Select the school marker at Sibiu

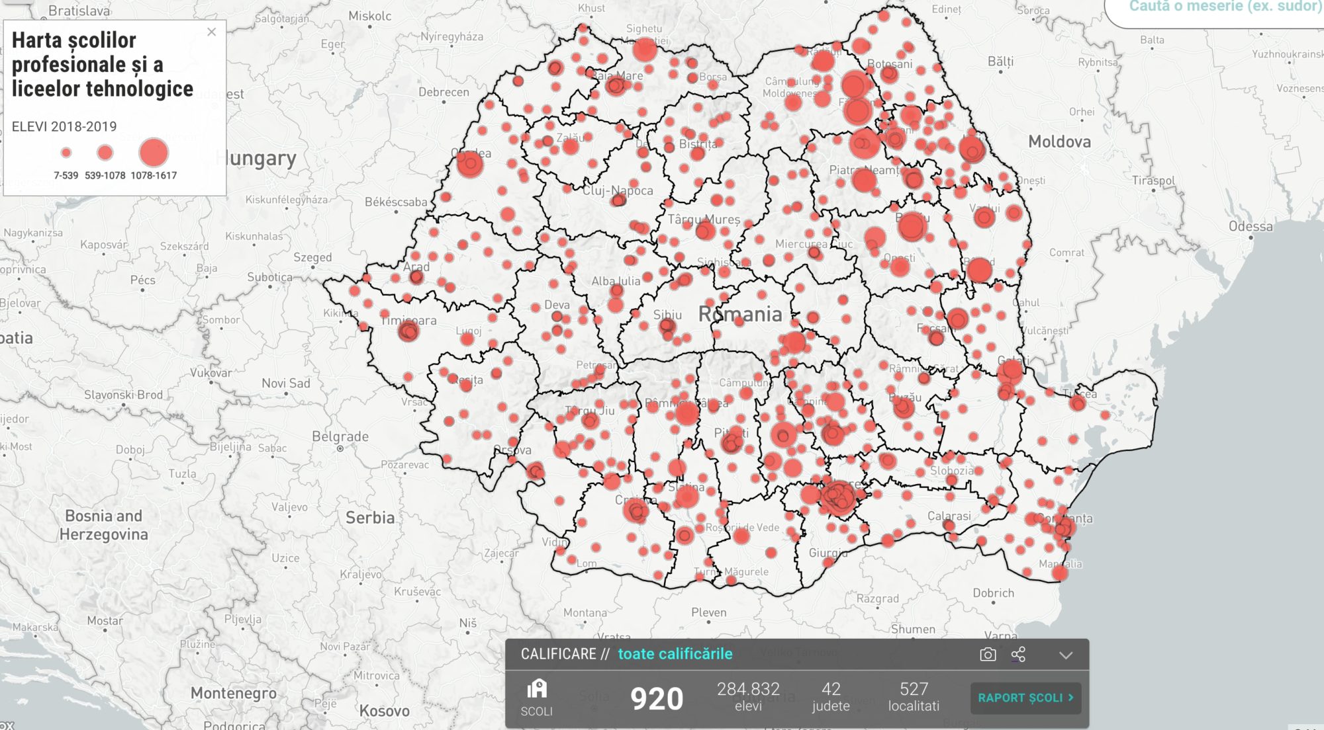(668, 326)
